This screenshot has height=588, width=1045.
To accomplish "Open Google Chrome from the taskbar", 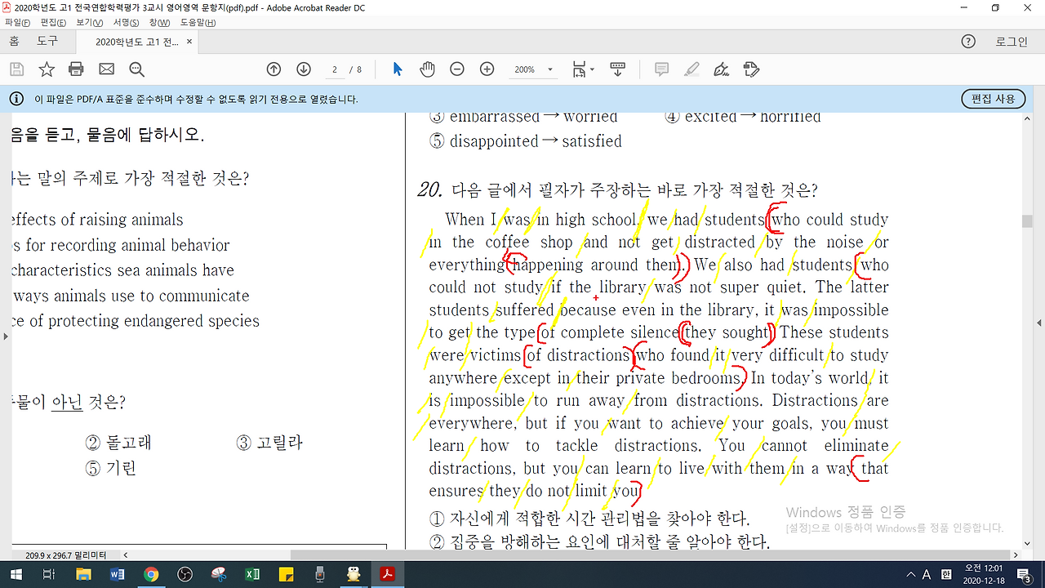I will (151, 574).
